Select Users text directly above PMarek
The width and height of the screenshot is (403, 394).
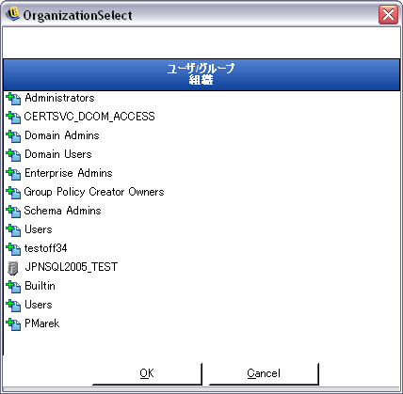click(39, 305)
